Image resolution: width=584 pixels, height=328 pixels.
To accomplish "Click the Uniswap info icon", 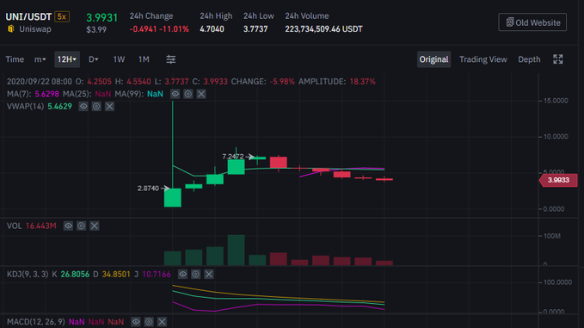I will click(11, 28).
